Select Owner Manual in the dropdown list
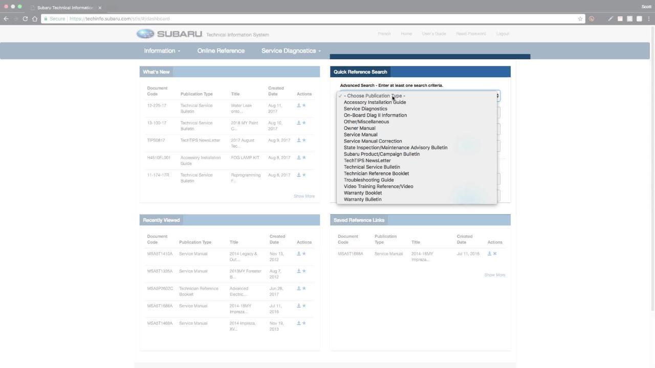This screenshot has width=655, height=368. coord(359,128)
